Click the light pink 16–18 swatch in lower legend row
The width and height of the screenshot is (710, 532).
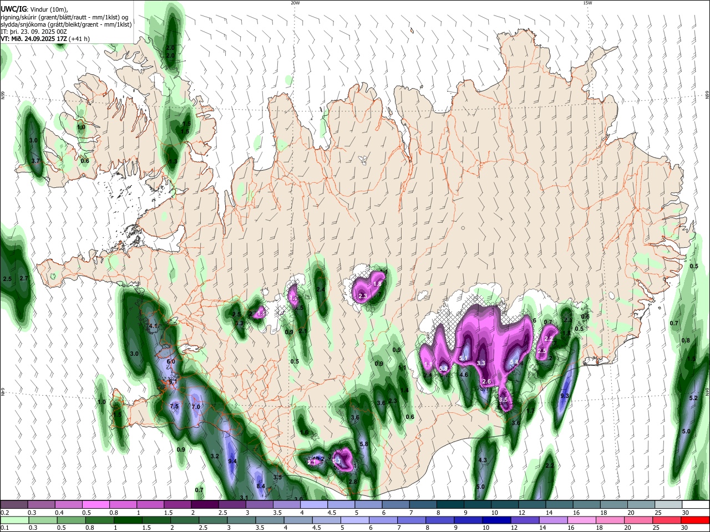tap(581, 520)
